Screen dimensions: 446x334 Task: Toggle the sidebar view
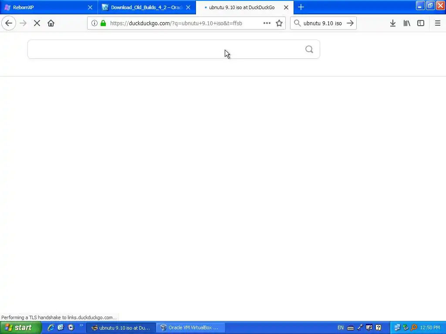421,23
